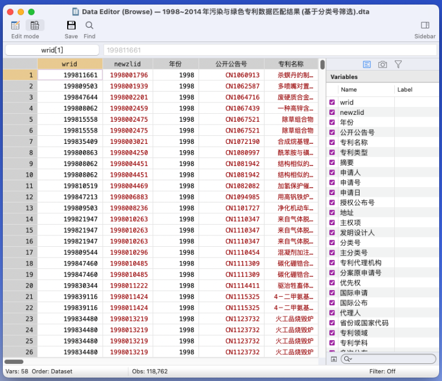Open the Snapshots camera icon

(x=382, y=64)
